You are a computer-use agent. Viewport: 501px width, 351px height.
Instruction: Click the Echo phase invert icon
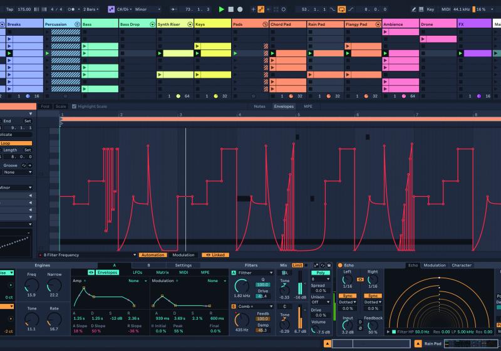pyautogui.click(x=361, y=328)
